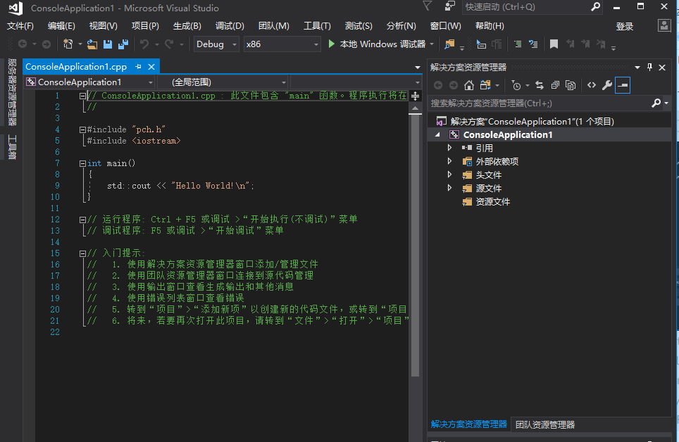Click Sync with Active Document in Solution Explorer
Screen dimensions: 679x442
pyautogui.click(x=540, y=85)
